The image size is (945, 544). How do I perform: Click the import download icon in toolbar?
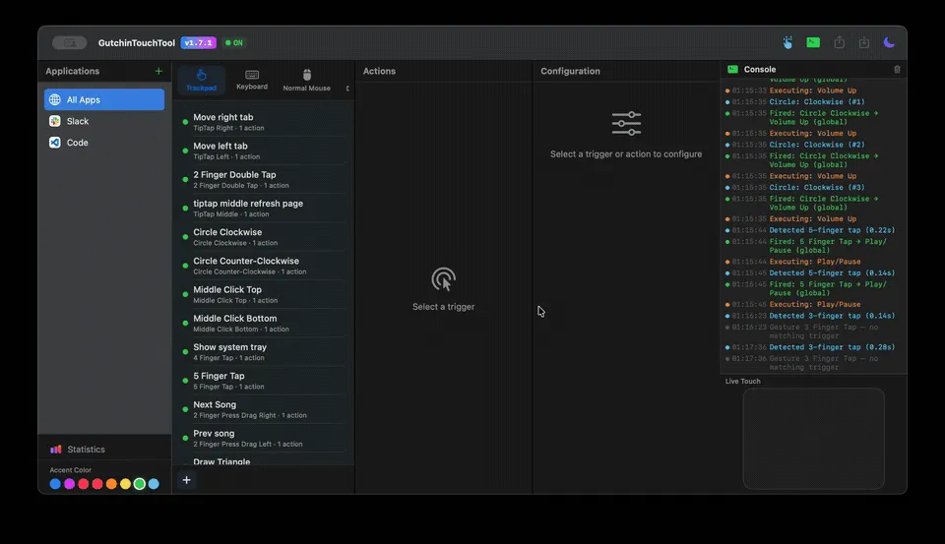click(x=863, y=42)
